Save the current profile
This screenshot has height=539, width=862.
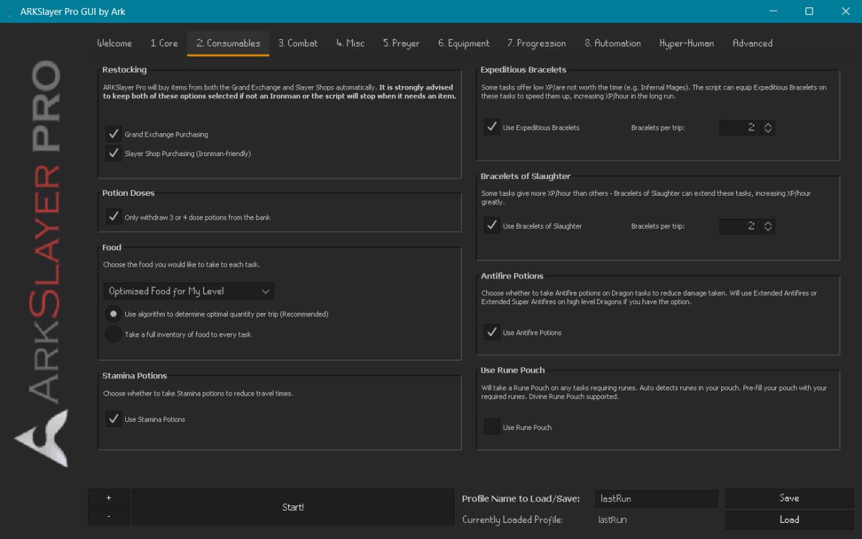tap(789, 498)
